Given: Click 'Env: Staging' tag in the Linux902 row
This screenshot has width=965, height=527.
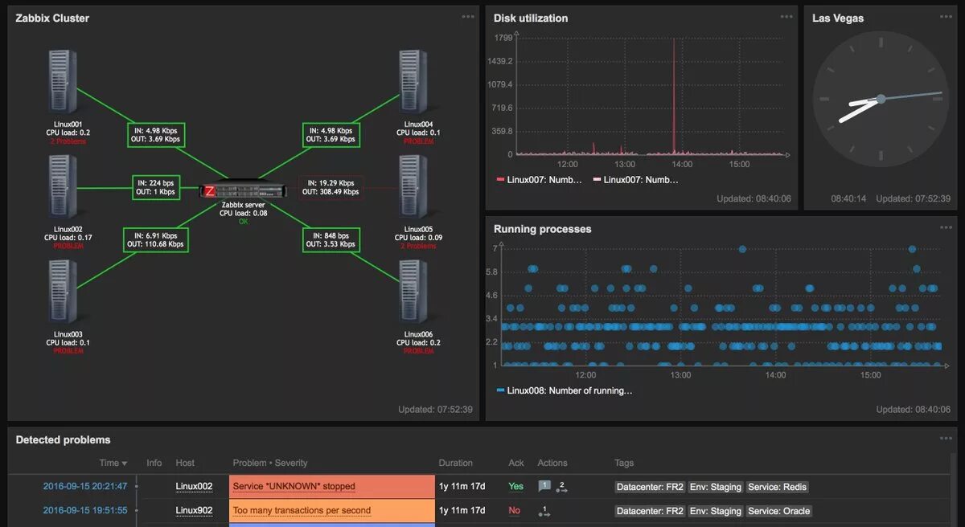Looking at the screenshot, I should tap(716, 511).
